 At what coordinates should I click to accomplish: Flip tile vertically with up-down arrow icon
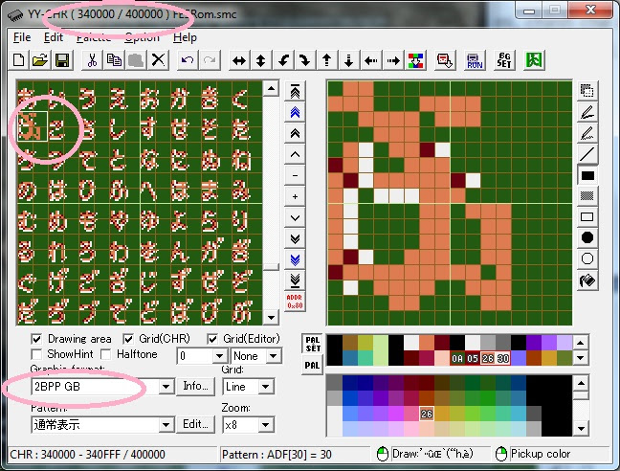[x=261, y=60]
